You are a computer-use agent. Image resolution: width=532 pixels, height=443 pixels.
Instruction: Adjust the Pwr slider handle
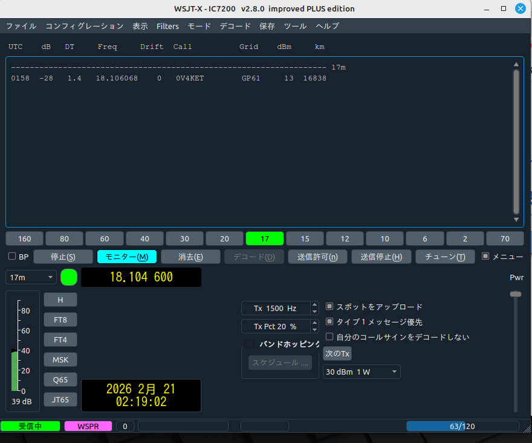point(515,294)
